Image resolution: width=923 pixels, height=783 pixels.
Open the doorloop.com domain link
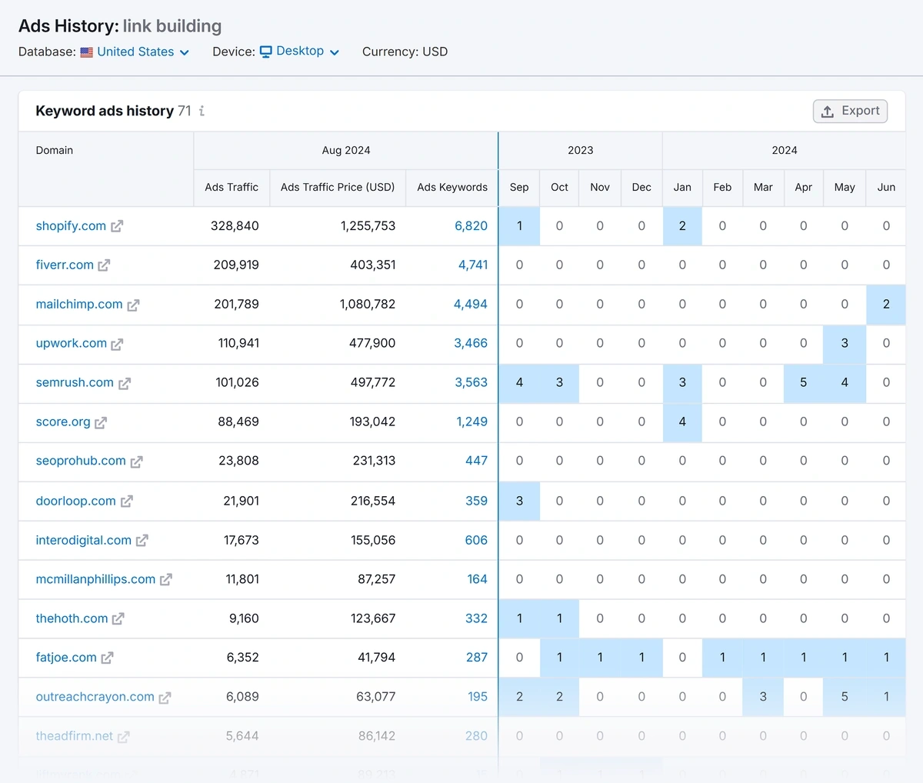click(x=76, y=501)
